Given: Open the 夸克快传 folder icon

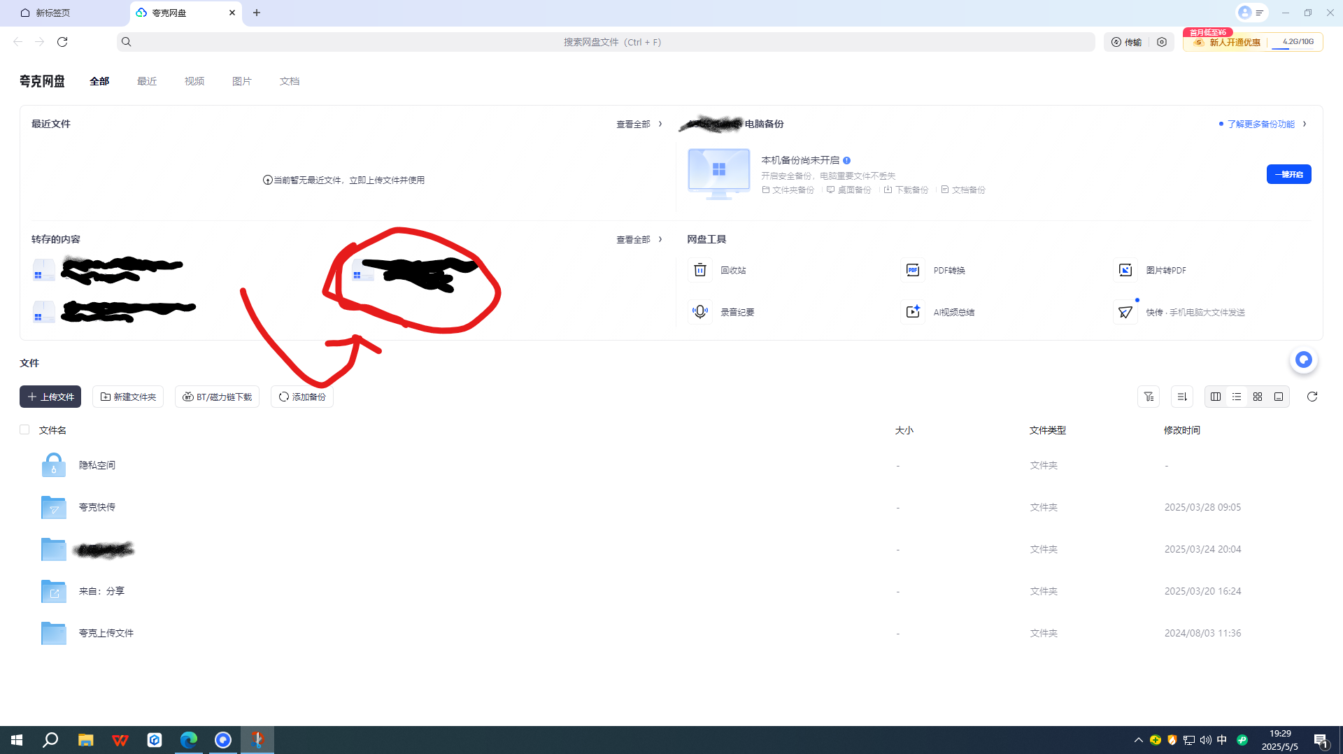Looking at the screenshot, I should pyautogui.click(x=54, y=507).
